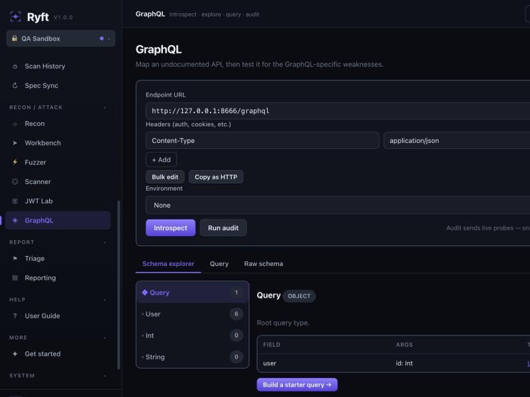Switch to Schema explorer tab
Screen dimensions: 530x397
[168, 264]
